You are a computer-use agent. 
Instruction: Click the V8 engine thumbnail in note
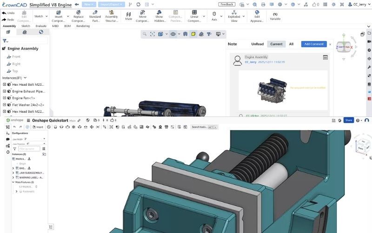tap(272, 90)
